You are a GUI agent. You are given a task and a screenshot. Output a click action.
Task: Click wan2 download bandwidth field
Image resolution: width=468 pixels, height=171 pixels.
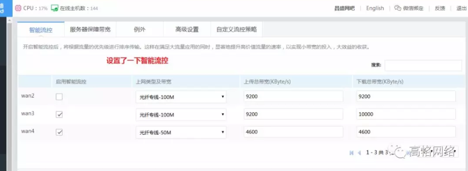(x=406, y=97)
